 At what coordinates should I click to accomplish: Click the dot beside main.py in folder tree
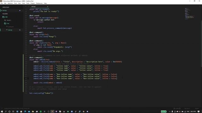(20, 30)
